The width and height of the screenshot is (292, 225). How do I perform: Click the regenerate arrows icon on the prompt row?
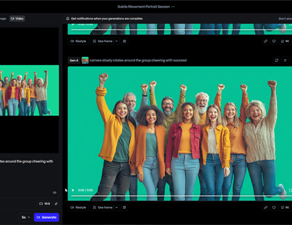(277, 60)
